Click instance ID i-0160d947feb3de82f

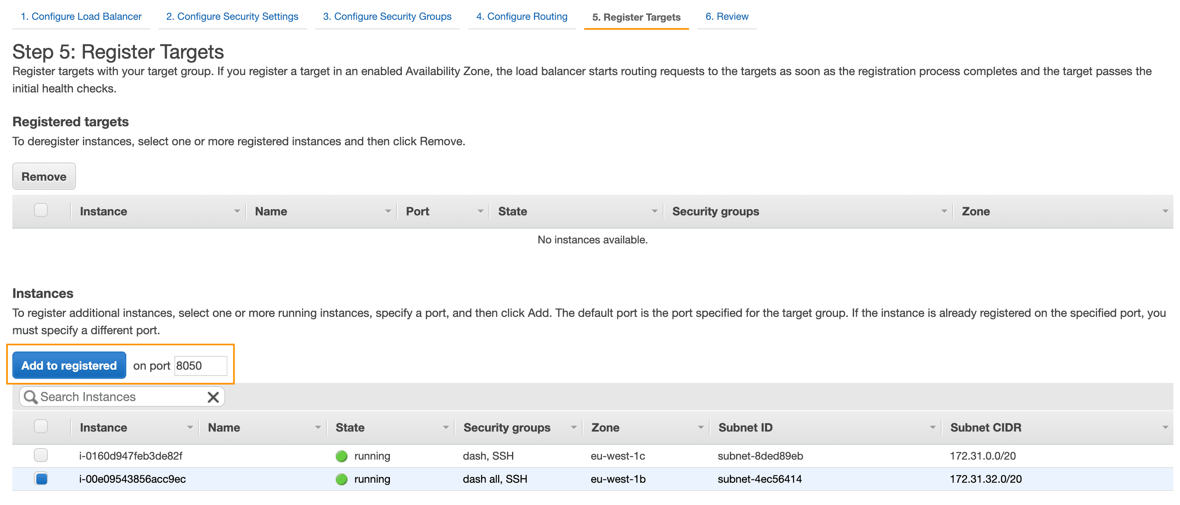(130, 456)
